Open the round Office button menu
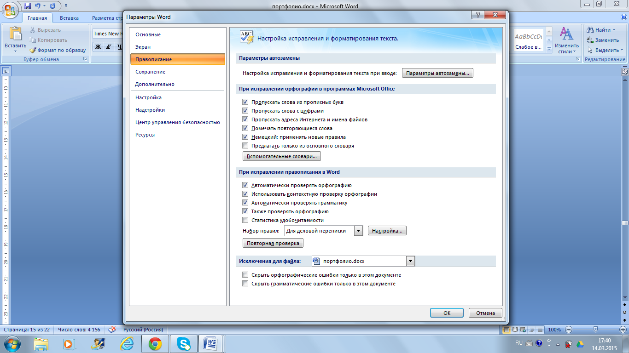The width and height of the screenshot is (629, 353). click(10, 10)
